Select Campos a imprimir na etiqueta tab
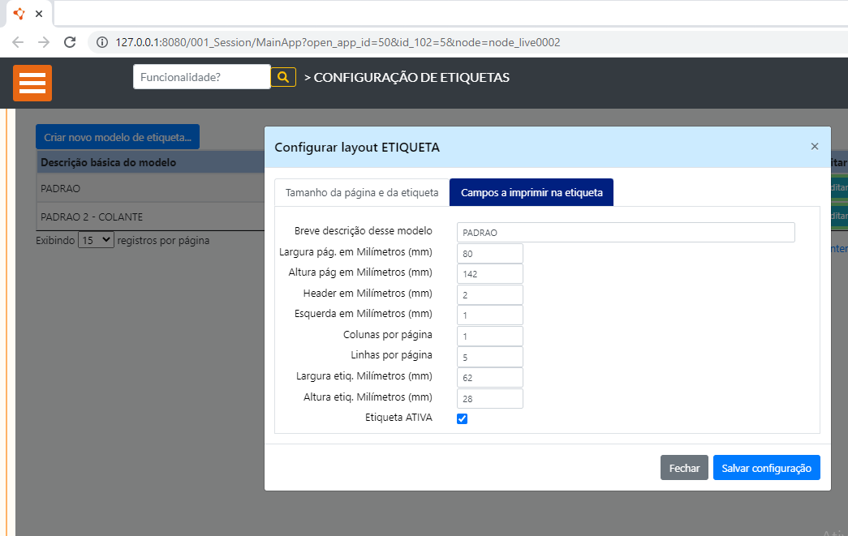848x536 pixels. tap(532, 193)
